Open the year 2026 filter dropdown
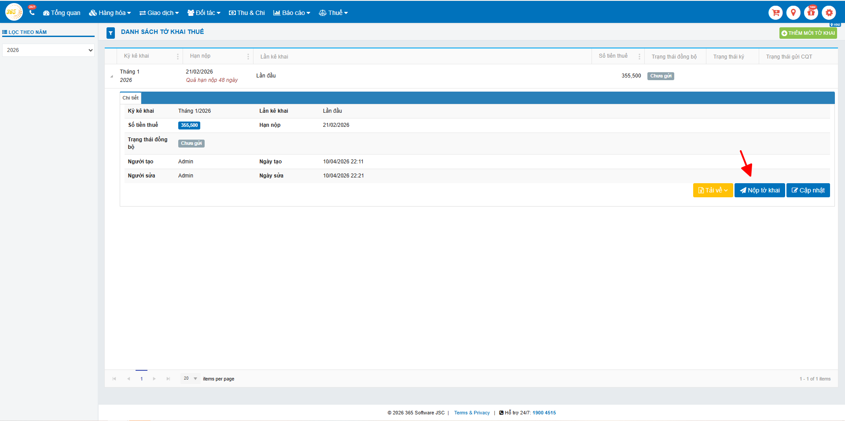The height and width of the screenshot is (421, 845). 48,50
